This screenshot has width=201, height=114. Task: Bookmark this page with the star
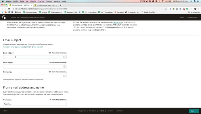(166, 9)
